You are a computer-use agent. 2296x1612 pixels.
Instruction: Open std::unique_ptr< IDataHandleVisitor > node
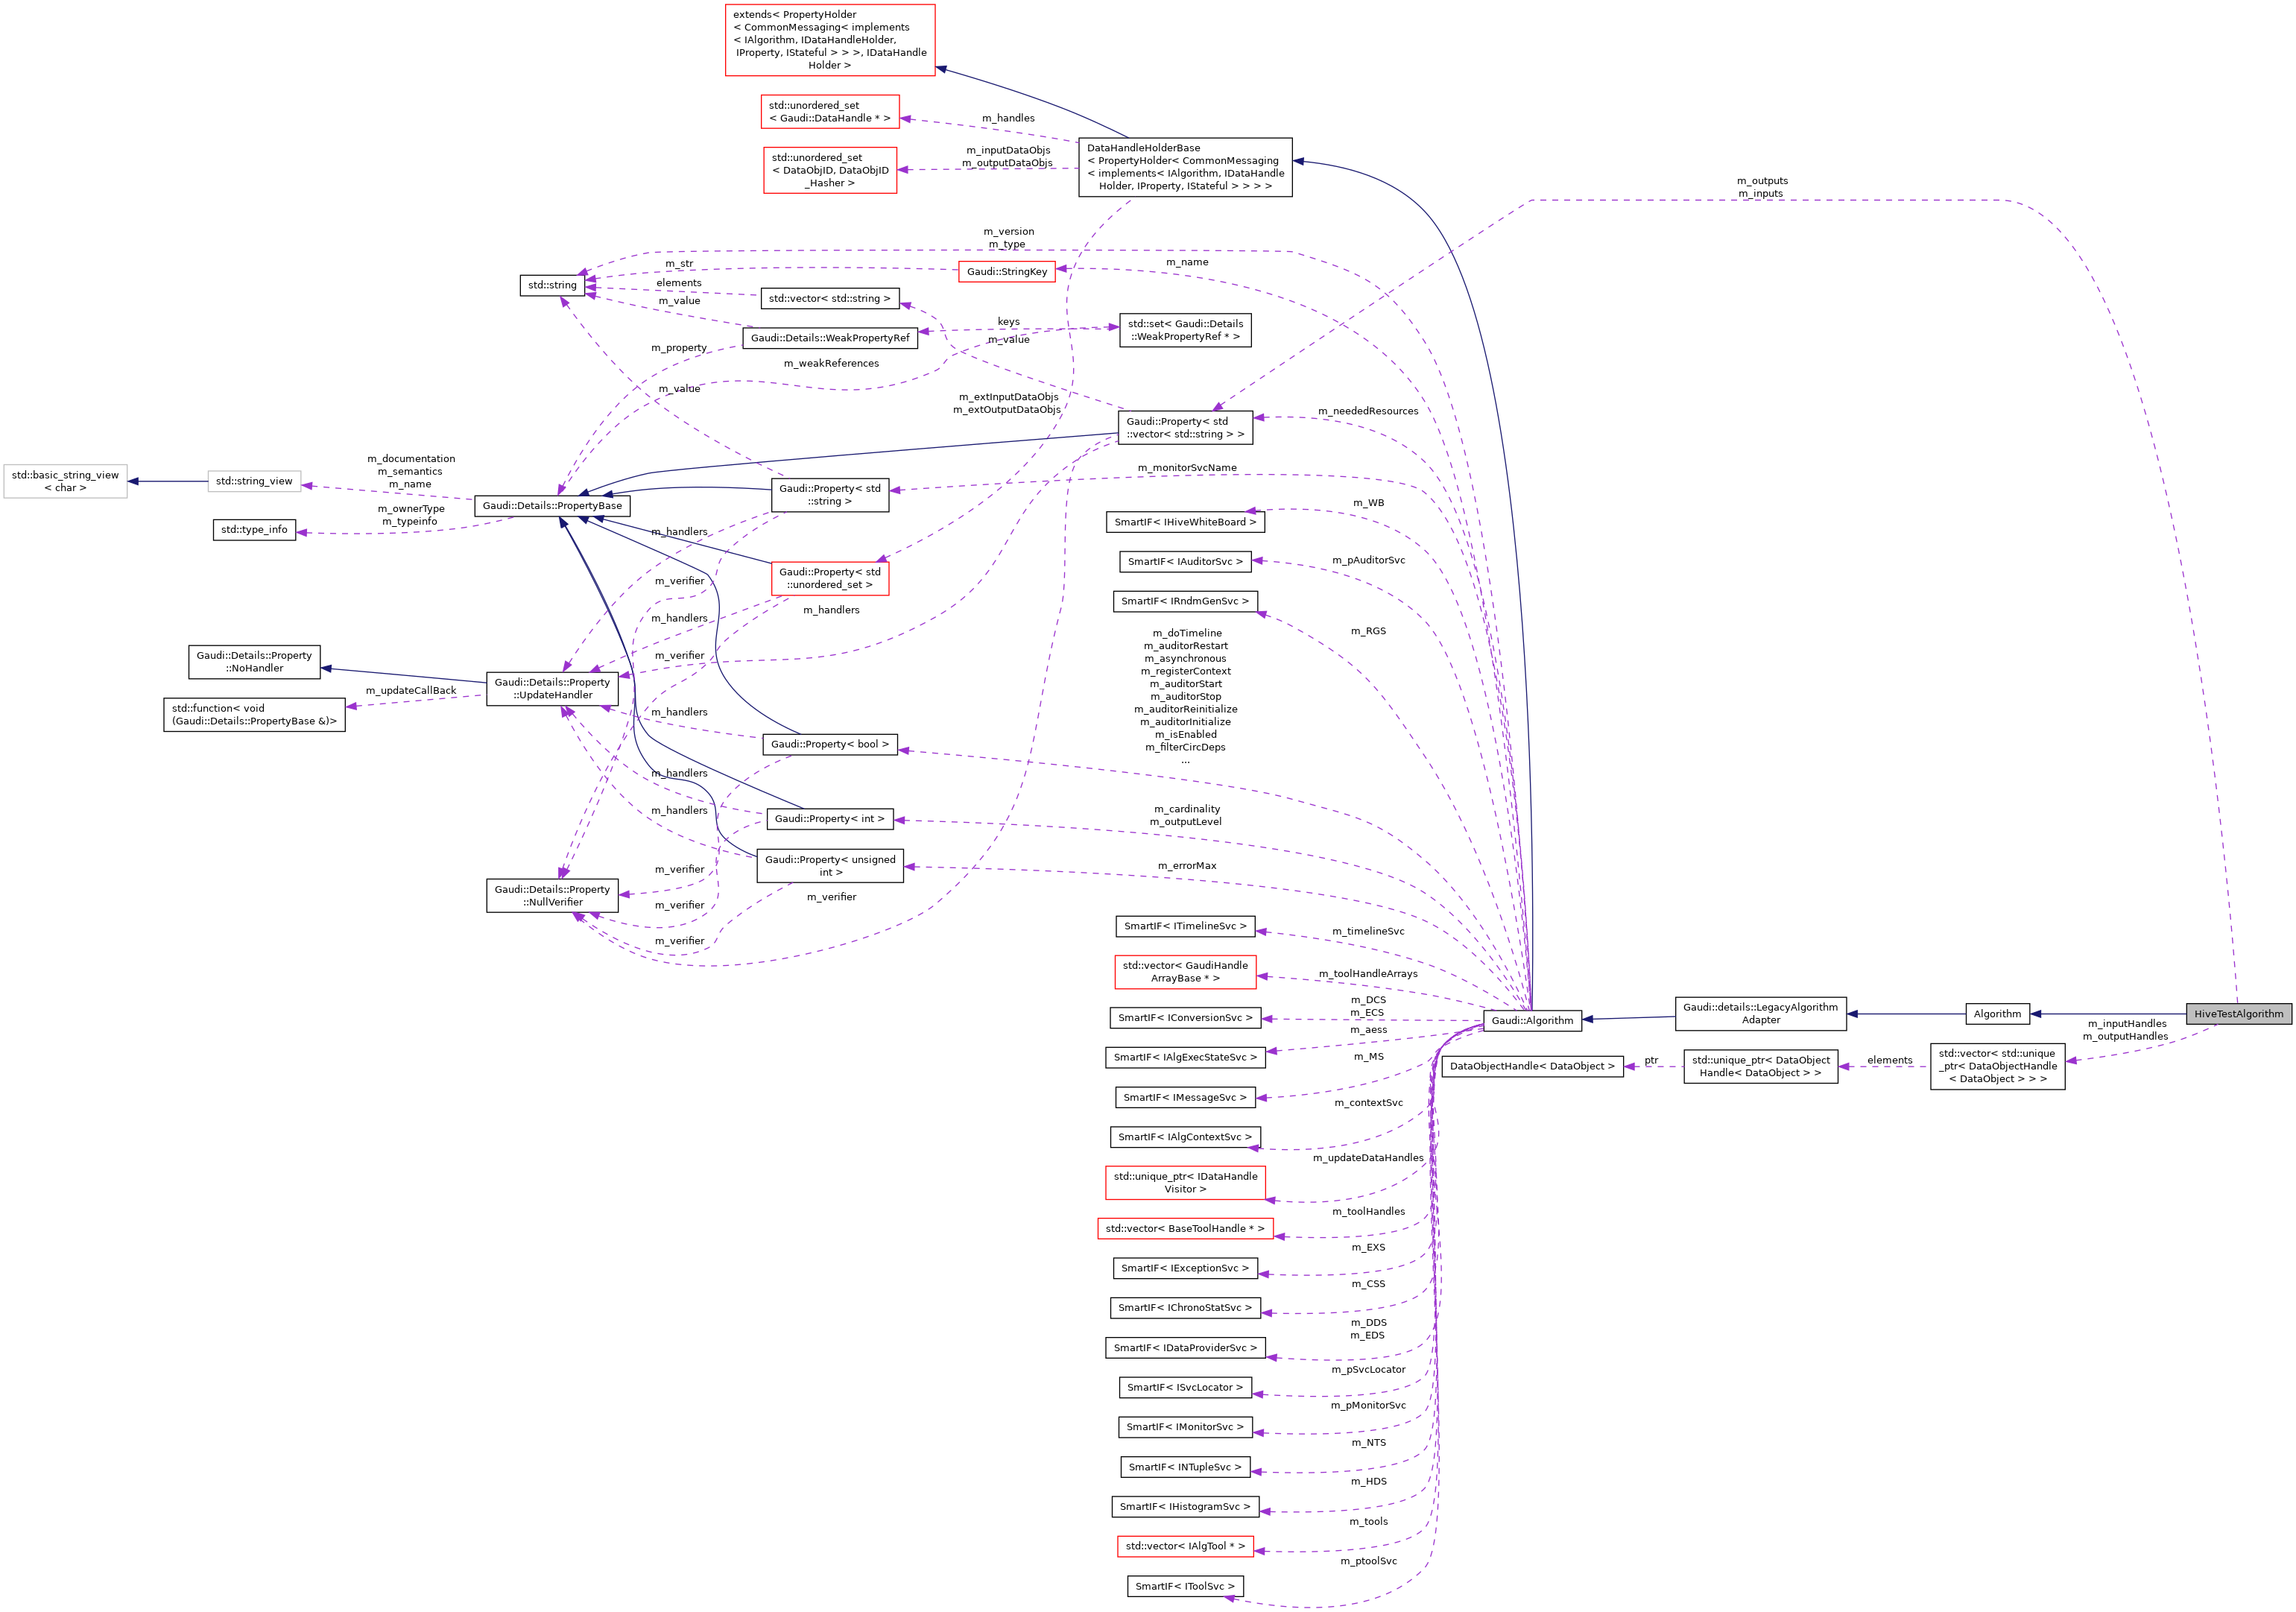(x=1186, y=1183)
